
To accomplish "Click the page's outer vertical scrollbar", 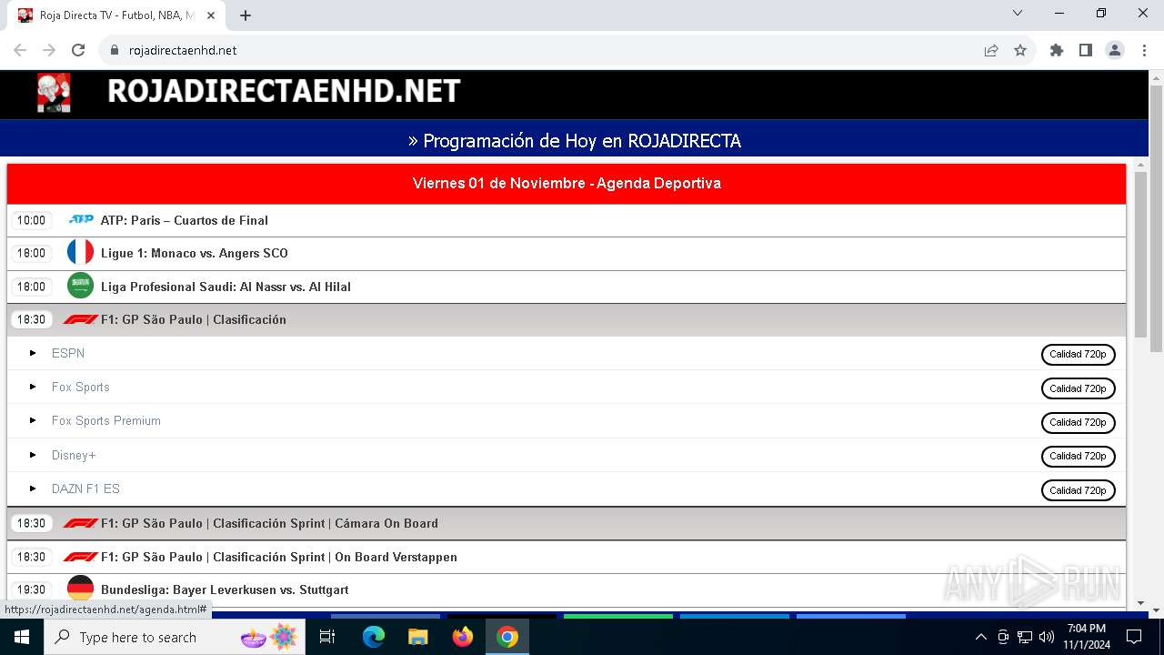I will pyautogui.click(x=1156, y=218).
